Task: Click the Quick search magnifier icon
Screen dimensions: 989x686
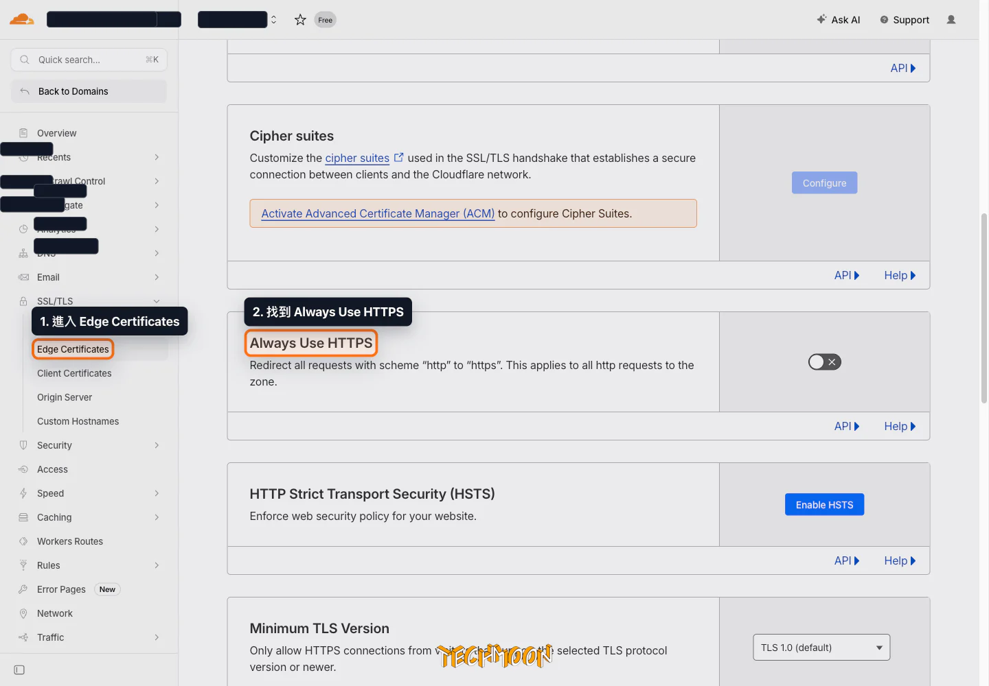Action: coord(25,60)
